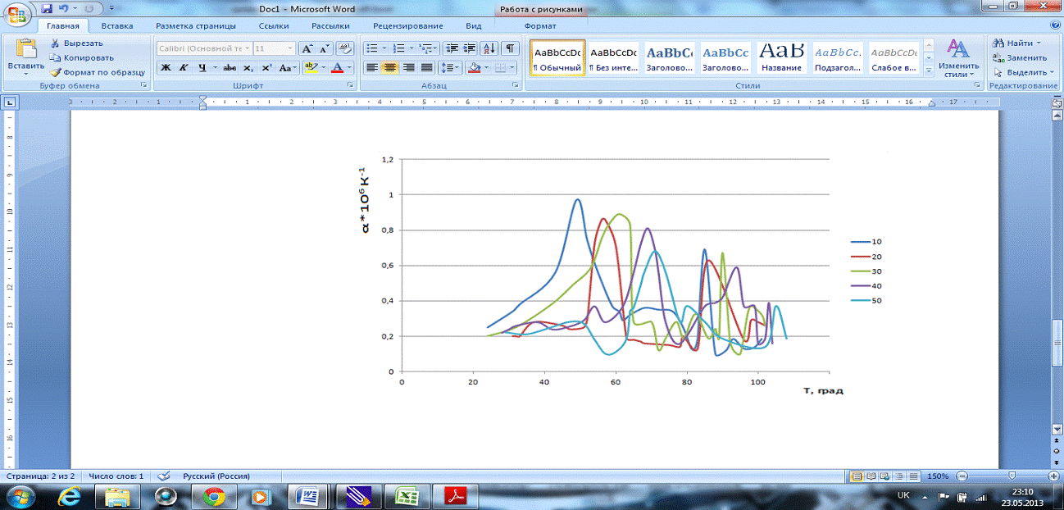Click Русский (Россия) language in status bar
This screenshot has height=510, width=1064.
(215, 476)
